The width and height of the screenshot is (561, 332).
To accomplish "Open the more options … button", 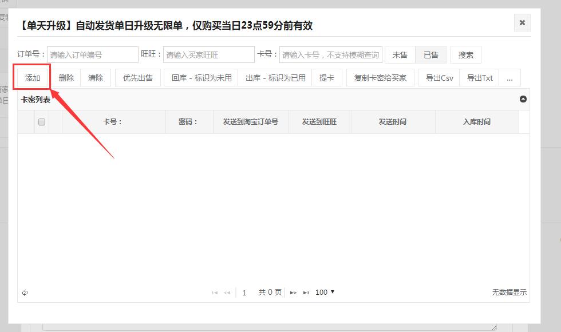I will (510, 78).
